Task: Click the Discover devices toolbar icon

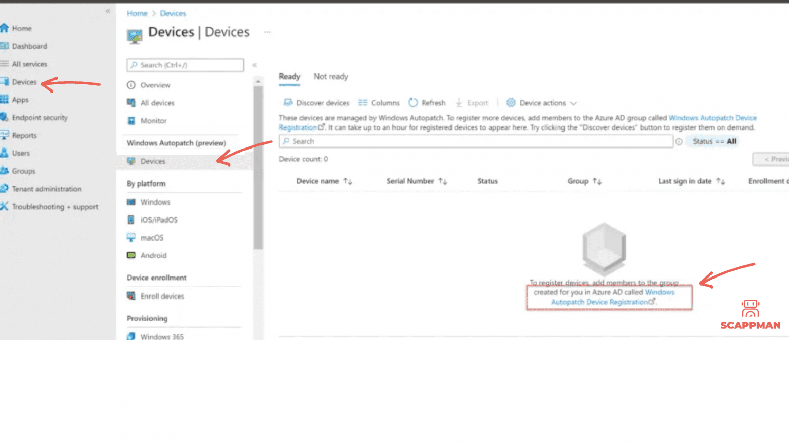Action: (316, 103)
